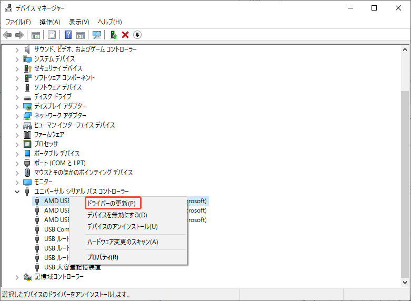Image resolution: width=411 pixels, height=301 pixels.
Task: Select the モニター icon
Action: [27, 182]
